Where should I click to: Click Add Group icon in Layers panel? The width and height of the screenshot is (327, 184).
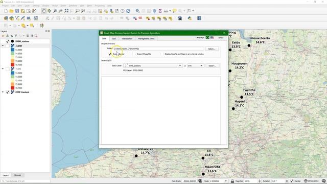(7, 36)
